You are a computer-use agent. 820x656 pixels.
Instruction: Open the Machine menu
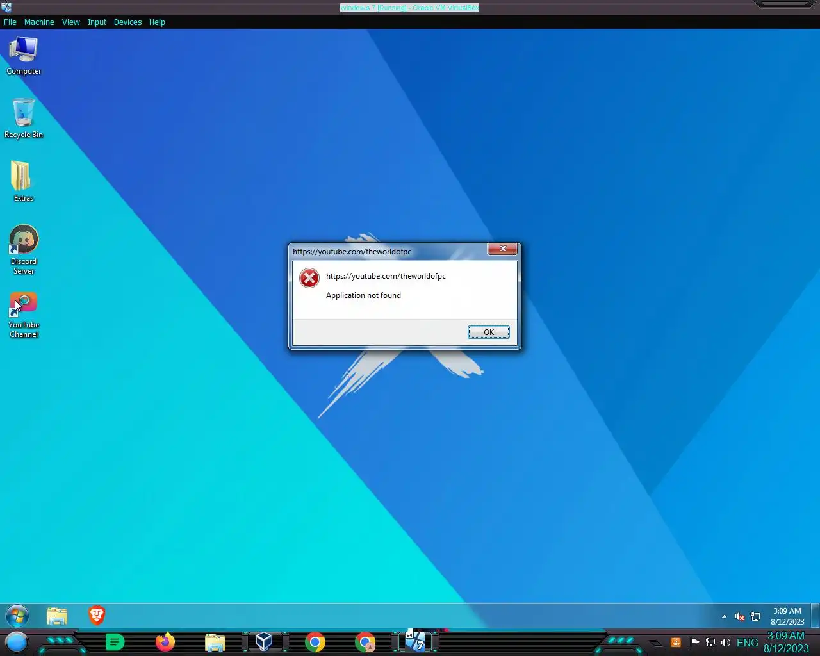[x=39, y=22]
